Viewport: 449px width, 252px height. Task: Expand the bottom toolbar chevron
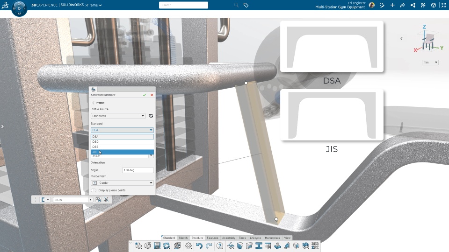130,243
